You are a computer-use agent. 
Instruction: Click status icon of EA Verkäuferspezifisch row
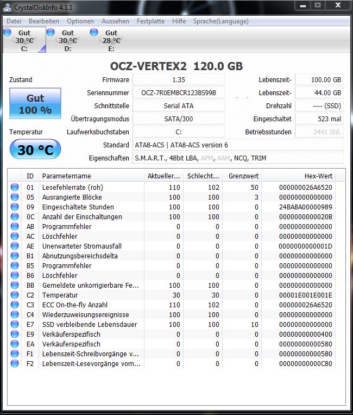pyautogui.click(x=15, y=344)
